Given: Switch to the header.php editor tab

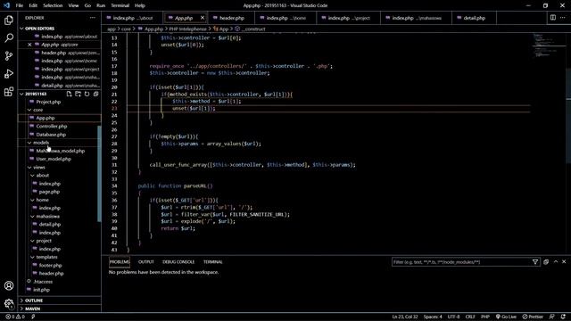Looking at the screenshot, I should [x=232, y=18].
